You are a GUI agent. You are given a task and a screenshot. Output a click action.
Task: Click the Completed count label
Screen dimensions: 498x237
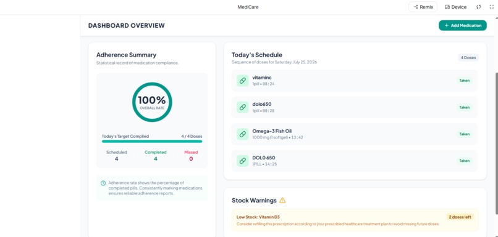pos(156,152)
